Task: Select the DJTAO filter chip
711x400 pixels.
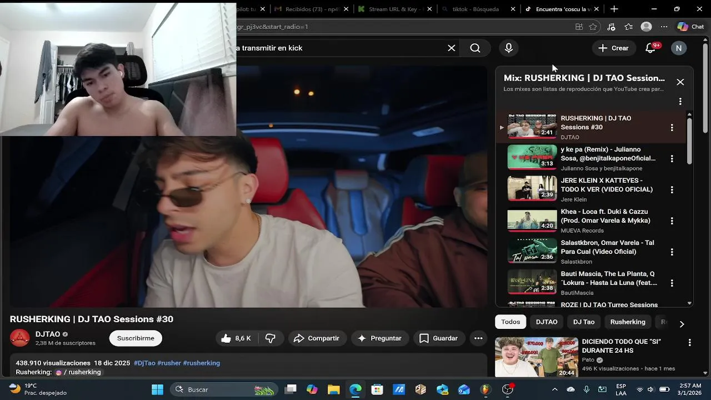Action: click(x=547, y=322)
